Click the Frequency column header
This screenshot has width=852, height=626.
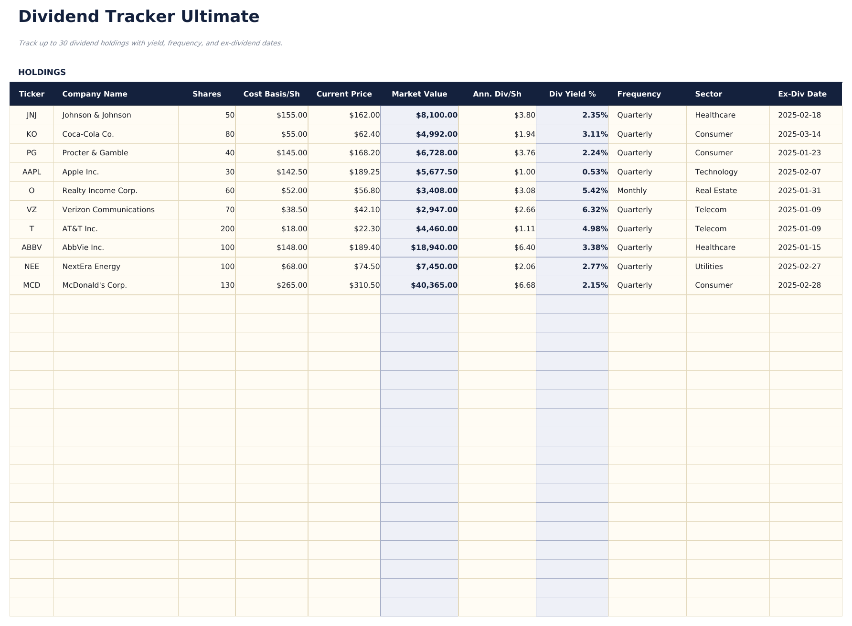coord(639,94)
